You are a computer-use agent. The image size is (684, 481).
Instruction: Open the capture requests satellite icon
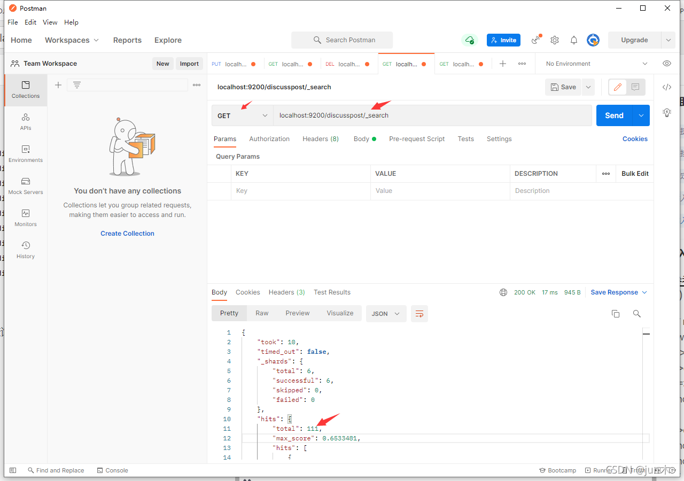coord(536,40)
